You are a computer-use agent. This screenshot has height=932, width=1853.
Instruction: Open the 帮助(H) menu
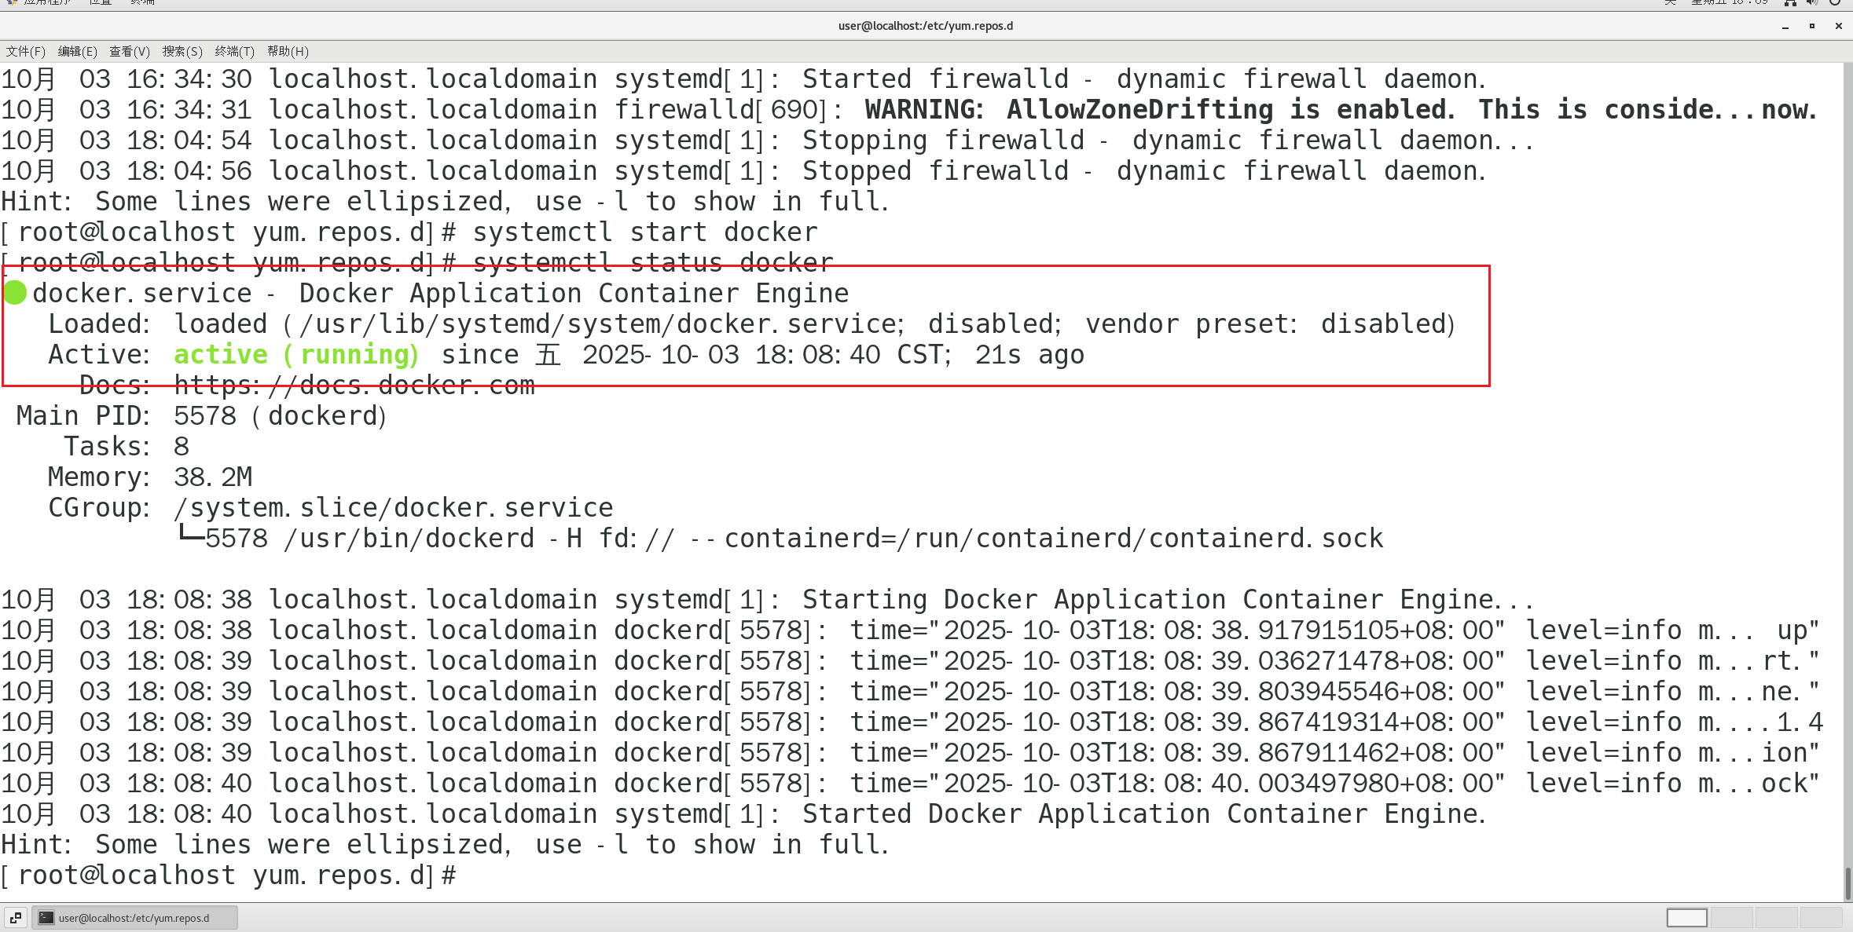pos(287,52)
